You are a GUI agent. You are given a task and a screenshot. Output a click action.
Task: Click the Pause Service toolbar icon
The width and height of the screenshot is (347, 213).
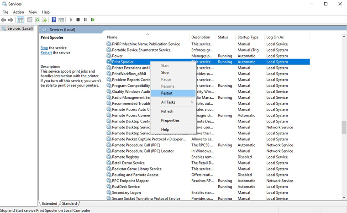(85, 20)
